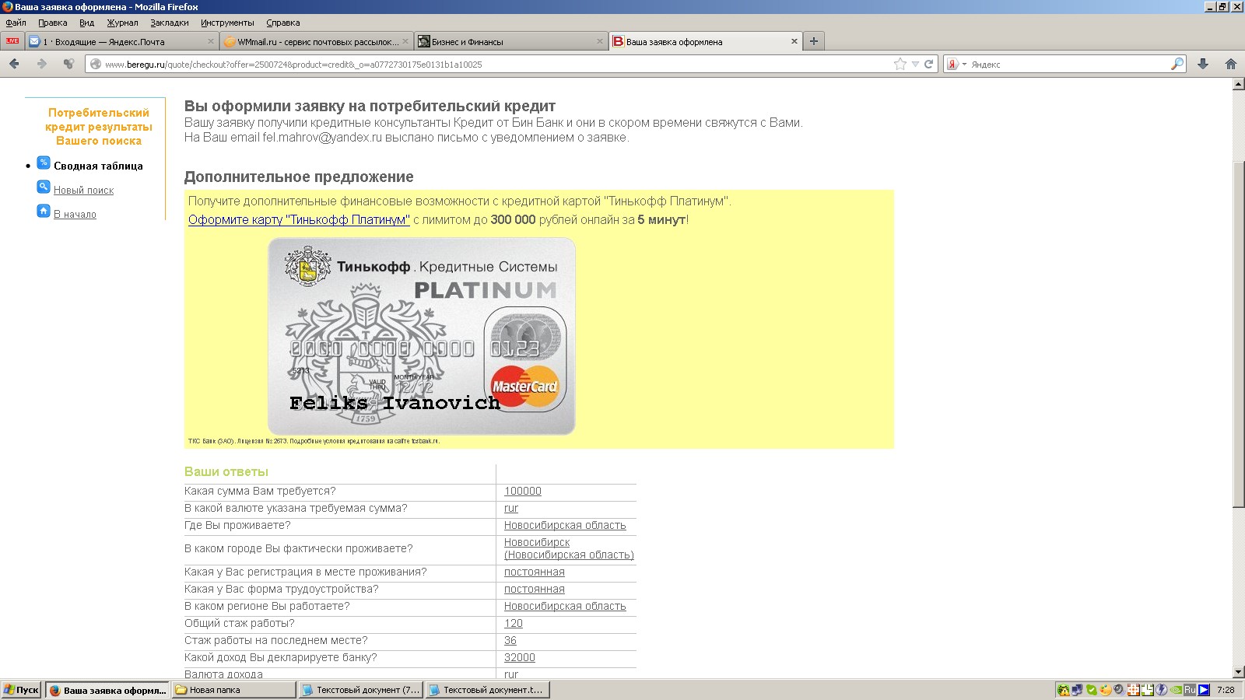The width and height of the screenshot is (1245, 700).
Task: Click the Сводная таблица percent icon
Action: pos(44,163)
